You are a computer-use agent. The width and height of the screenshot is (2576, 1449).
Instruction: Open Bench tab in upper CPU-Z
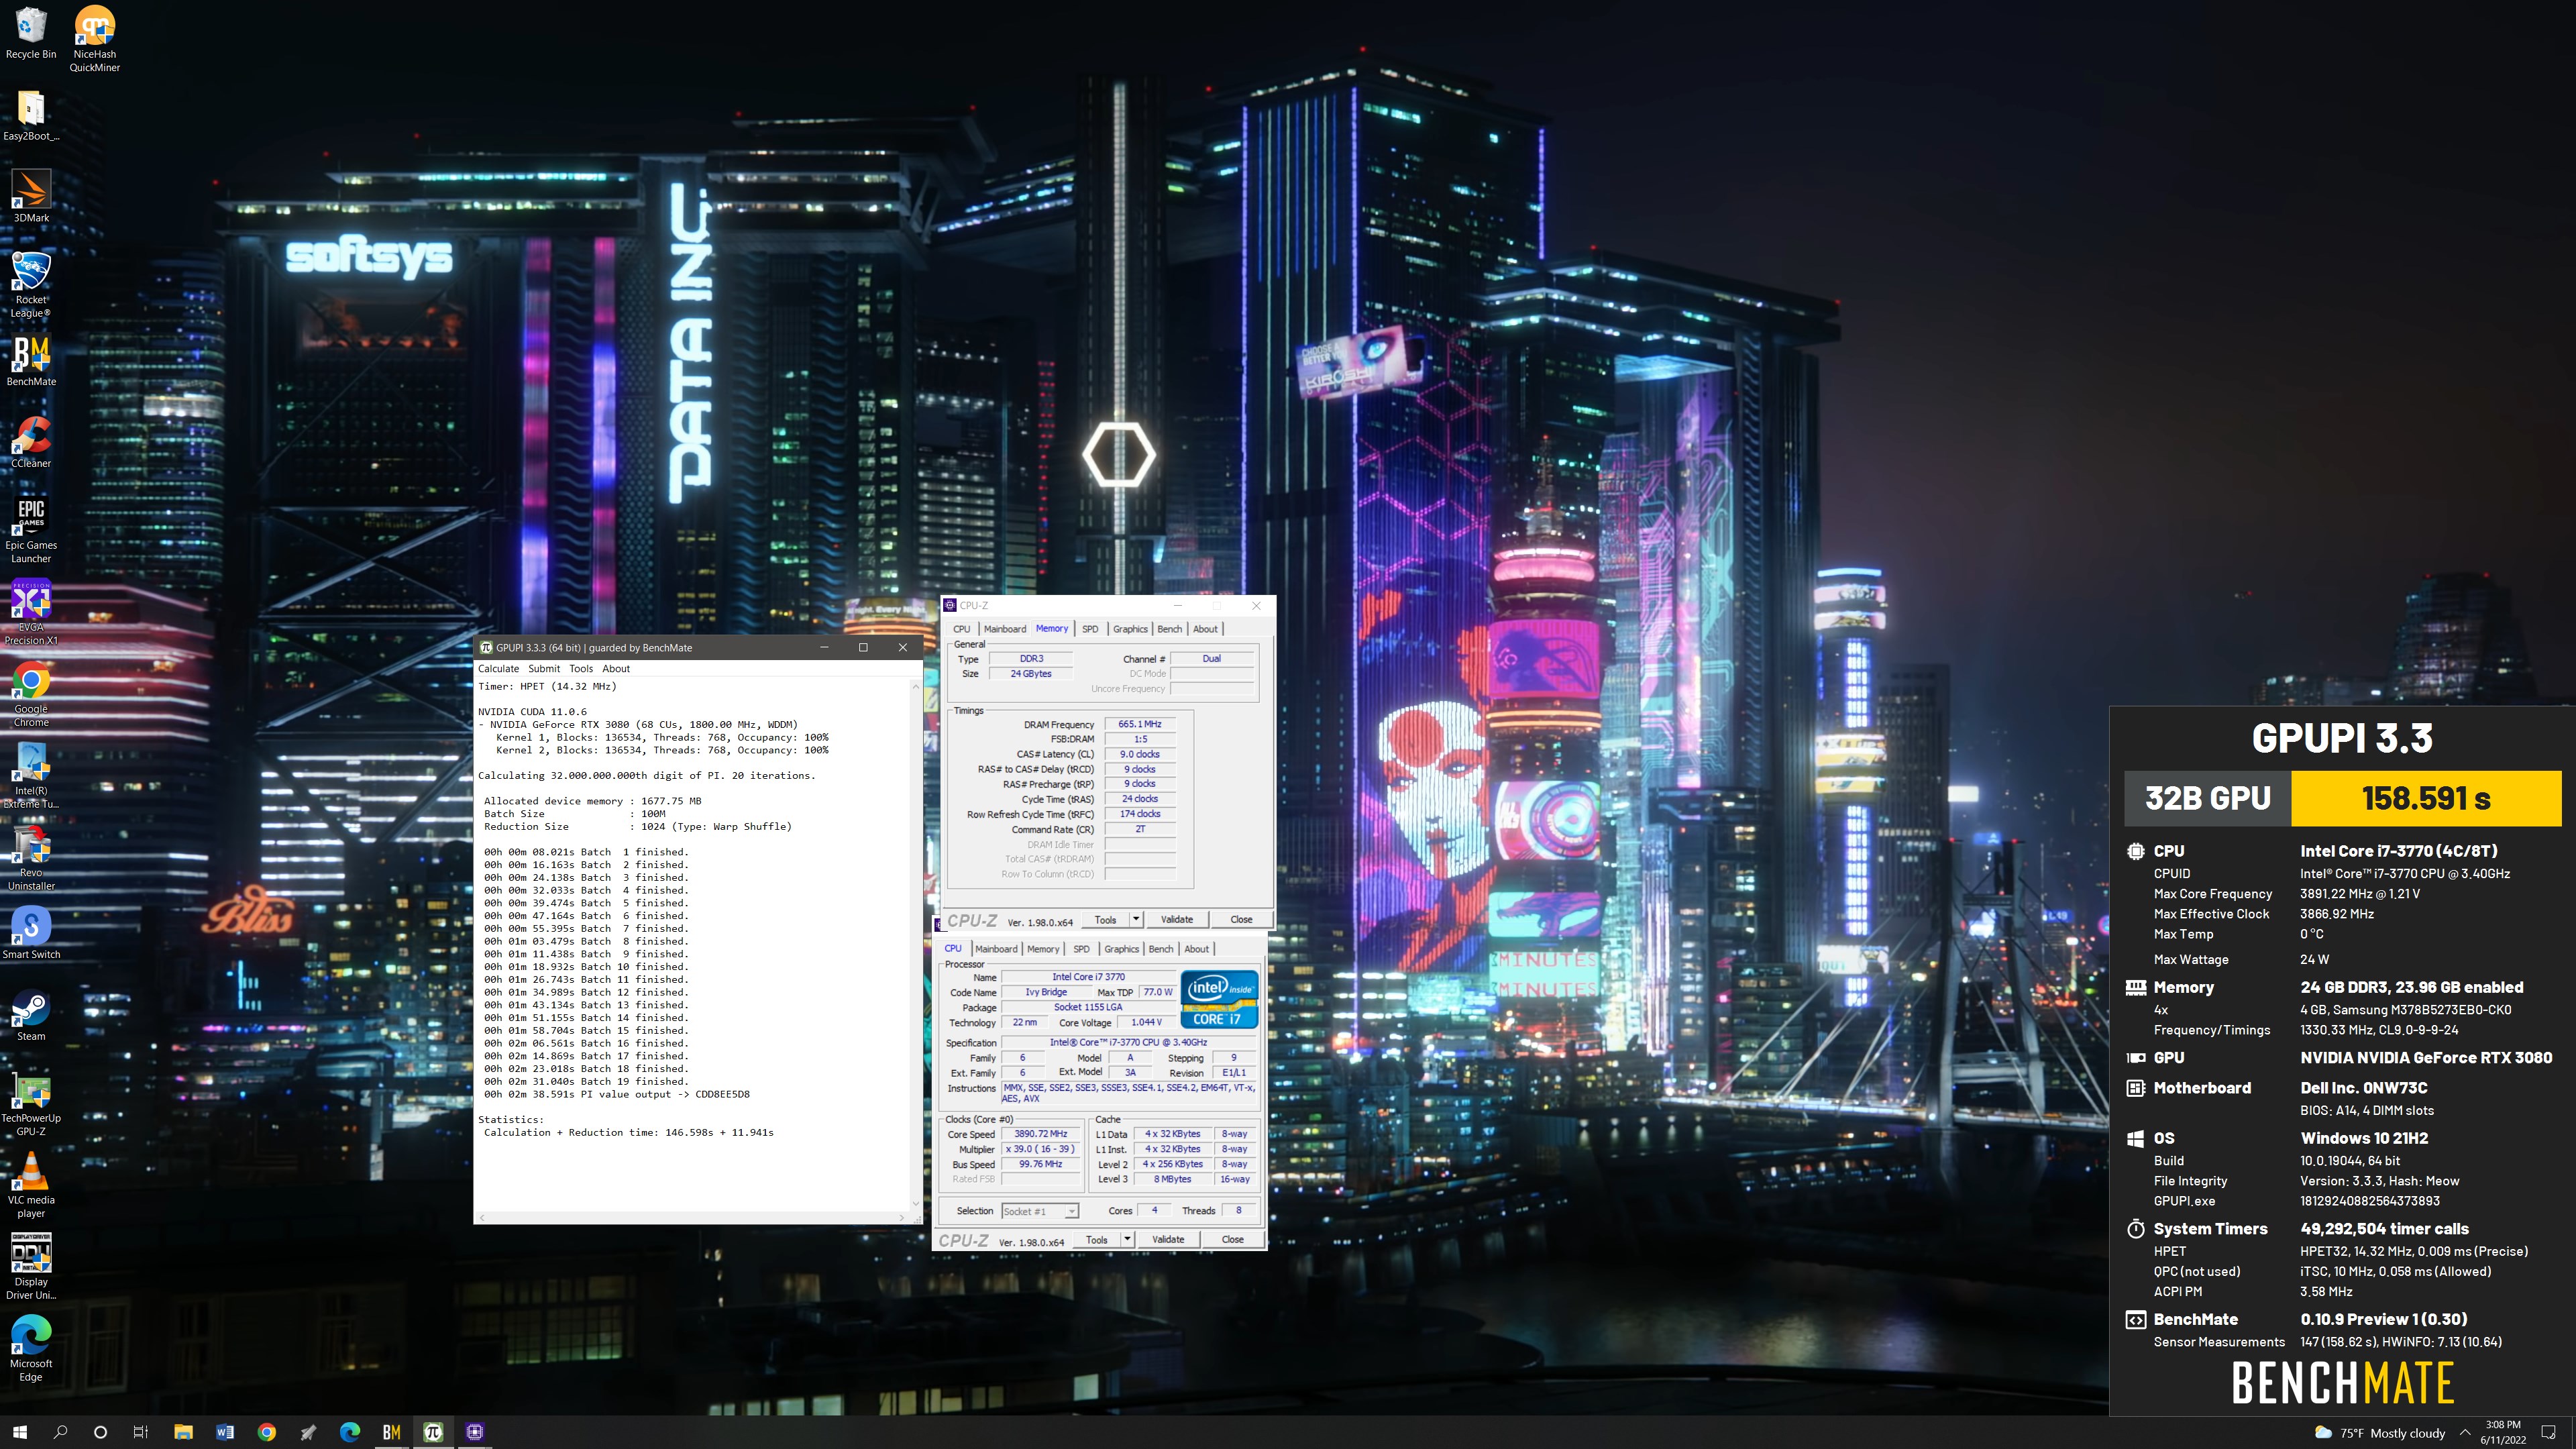(1169, 629)
